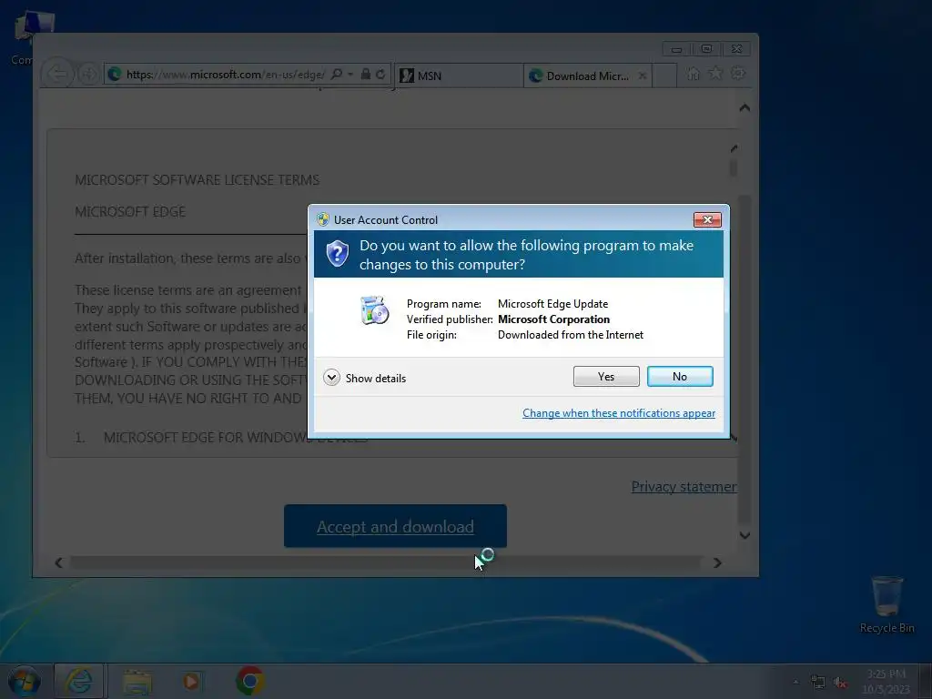Click Internet Explorer back arrow button
The height and width of the screenshot is (699, 932).
[x=57, y=75]
